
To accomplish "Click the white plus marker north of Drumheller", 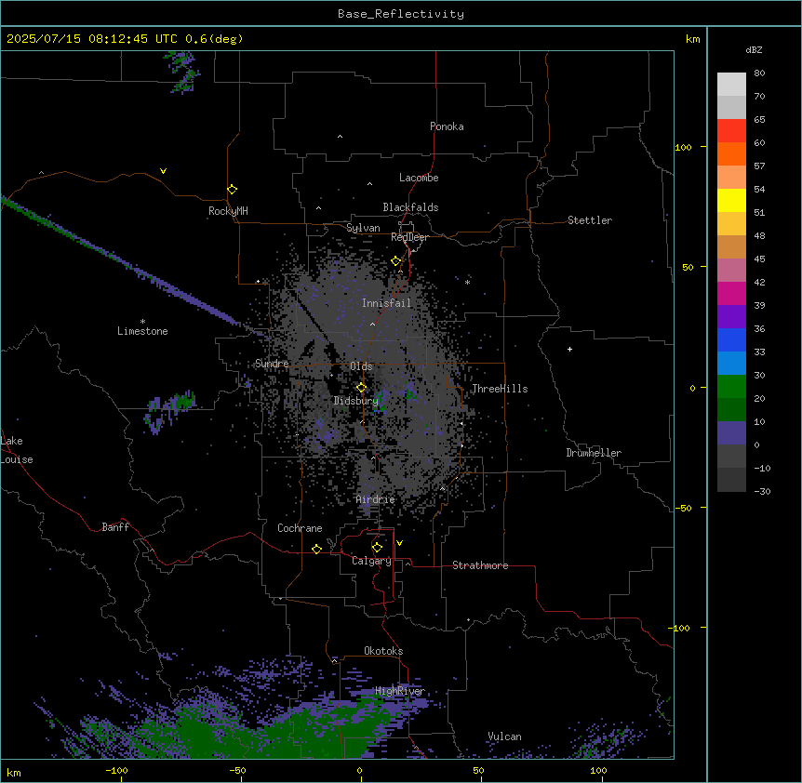I will tap(569, 349).
